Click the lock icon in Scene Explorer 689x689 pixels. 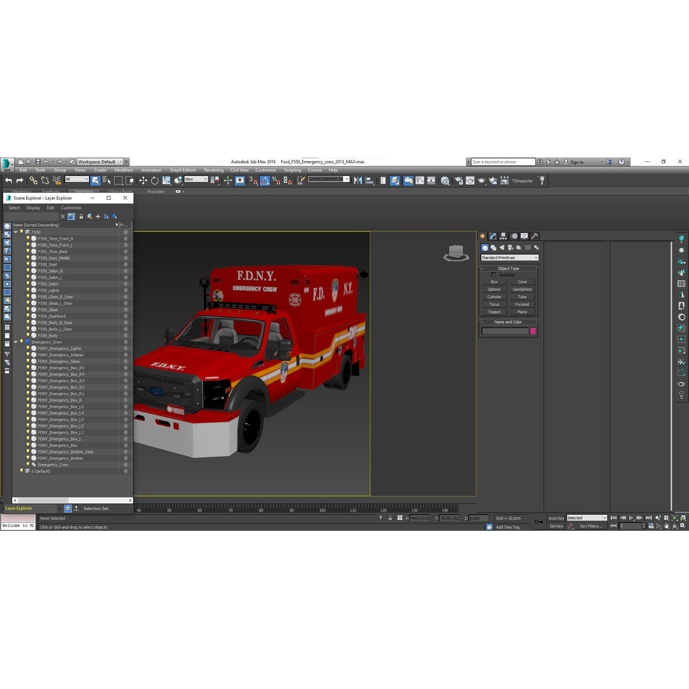pyautogui.click(x=81, y=217)
